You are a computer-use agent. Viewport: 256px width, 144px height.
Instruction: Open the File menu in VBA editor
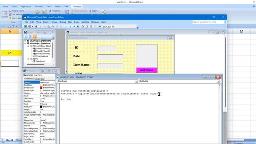(x=26, y=22)
